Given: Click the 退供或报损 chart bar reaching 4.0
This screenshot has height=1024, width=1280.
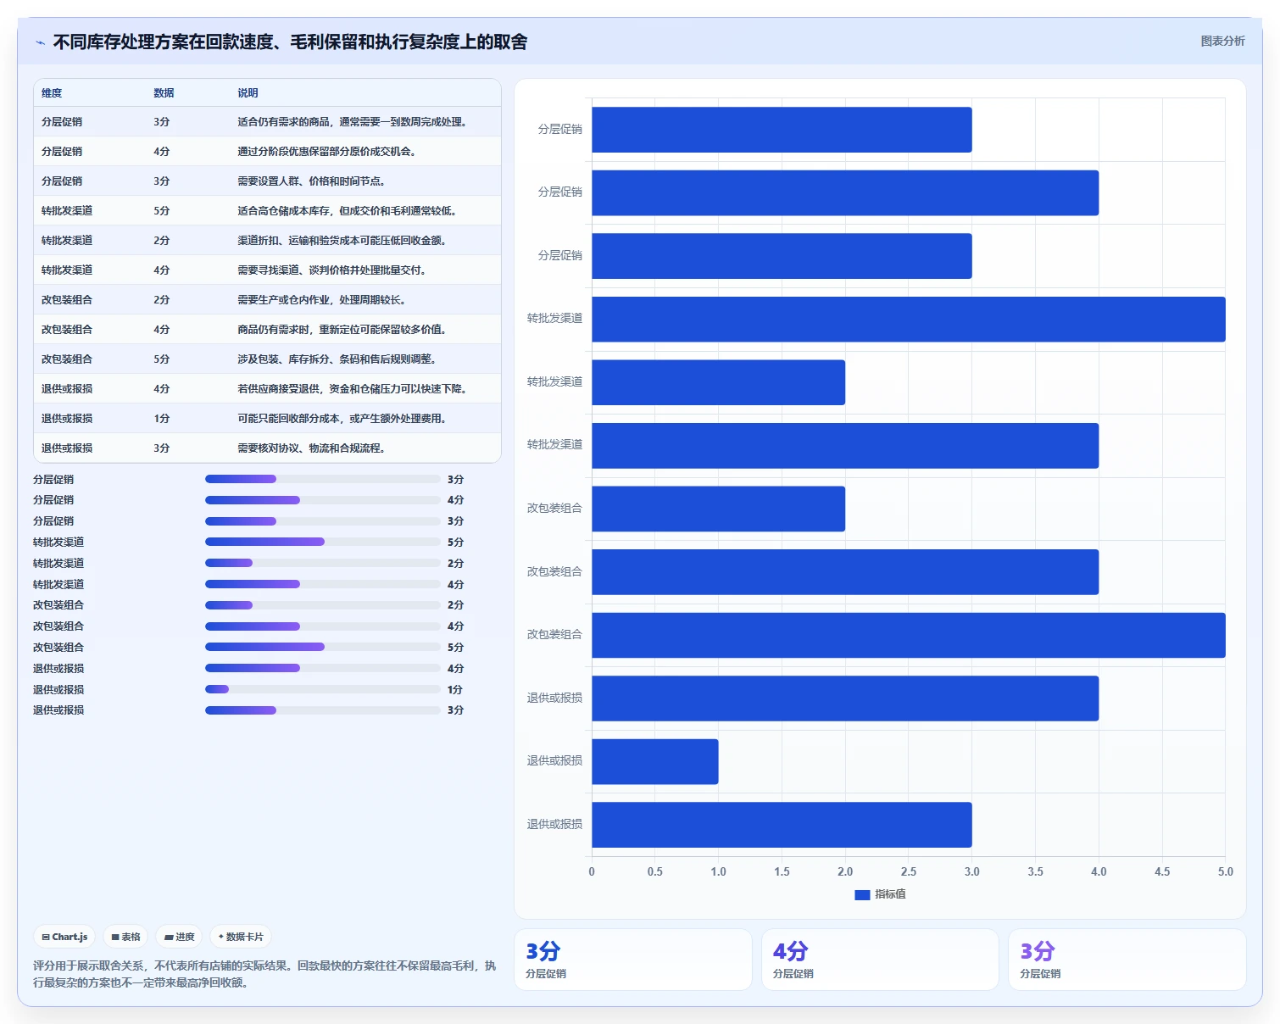Looking at the screenshot, I should point(845,698).
